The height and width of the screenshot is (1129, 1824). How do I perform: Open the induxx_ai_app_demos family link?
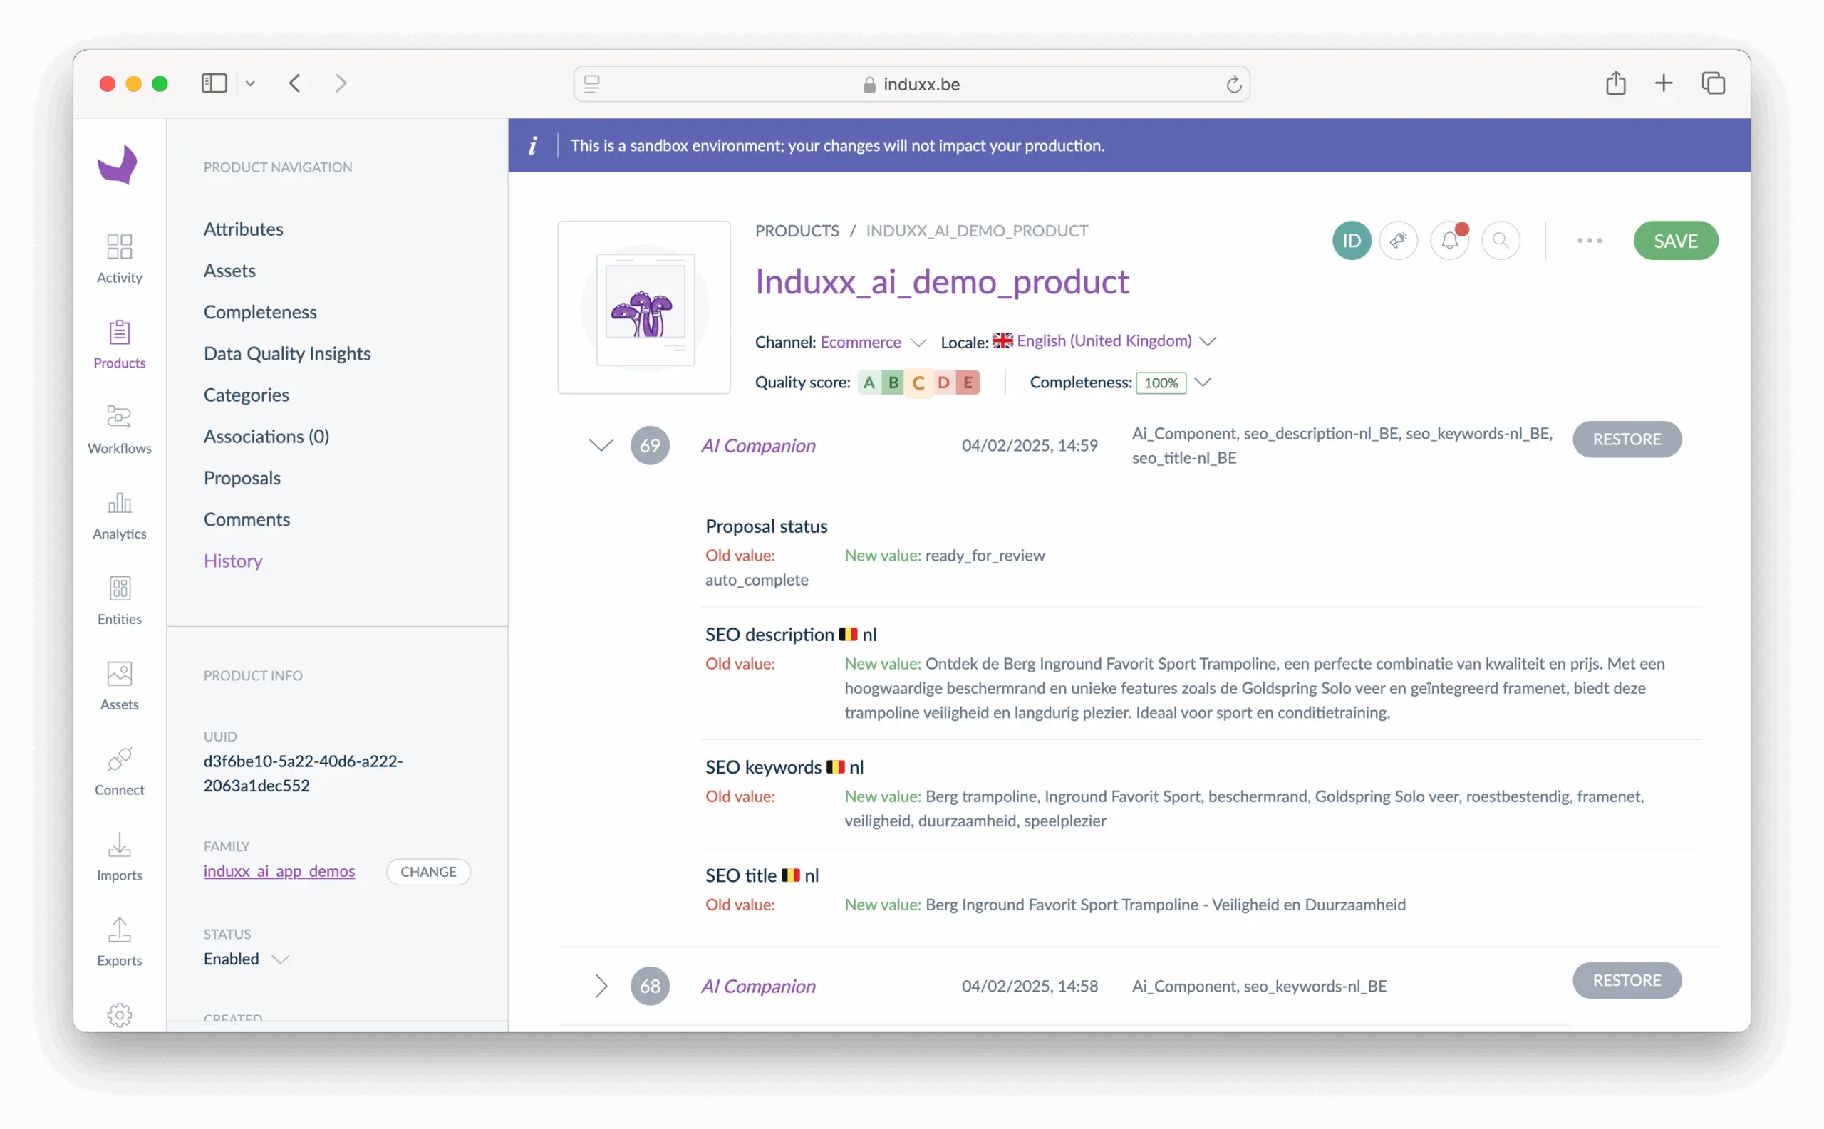pyautogui.click(x=279, y=871)
